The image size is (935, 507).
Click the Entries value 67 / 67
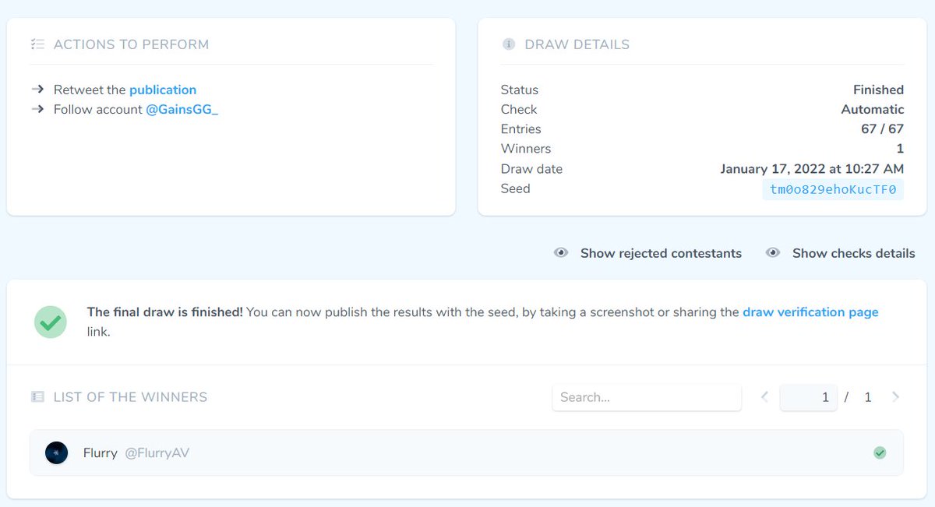882,129
